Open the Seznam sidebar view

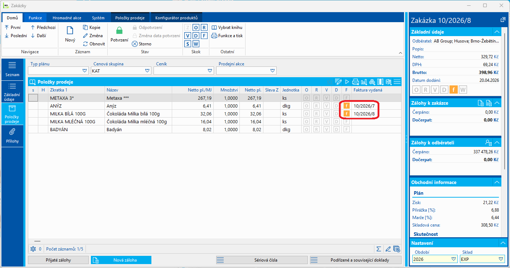click(13, 69)
